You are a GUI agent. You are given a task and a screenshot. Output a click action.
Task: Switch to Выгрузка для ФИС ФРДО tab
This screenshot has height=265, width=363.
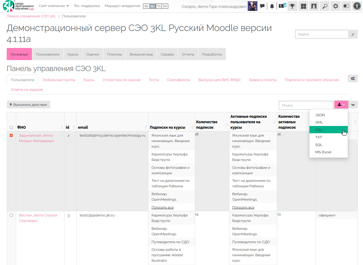[219, 80]
